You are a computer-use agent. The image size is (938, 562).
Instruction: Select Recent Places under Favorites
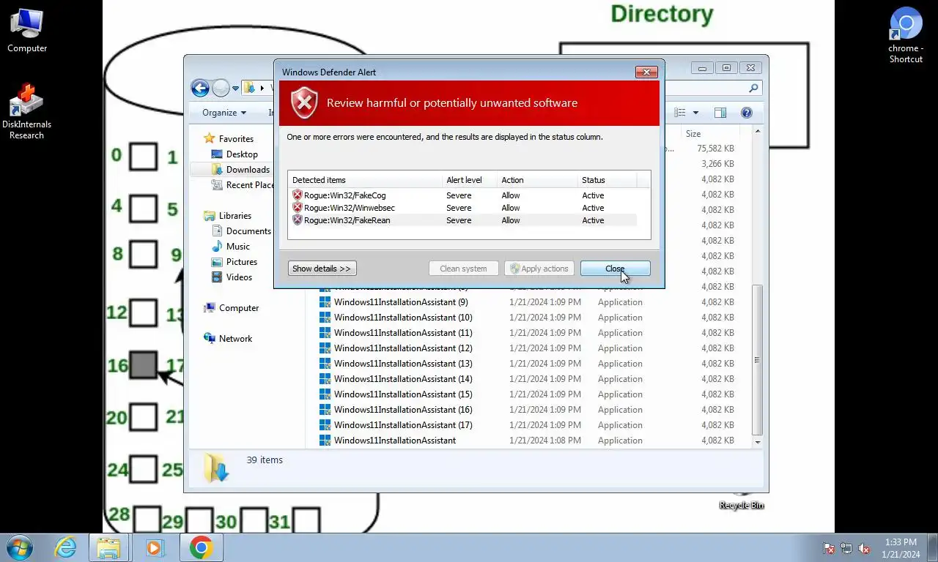coord(242,185)
